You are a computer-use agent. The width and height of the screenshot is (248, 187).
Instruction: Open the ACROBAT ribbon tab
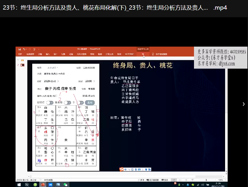(x=129, y=54)
